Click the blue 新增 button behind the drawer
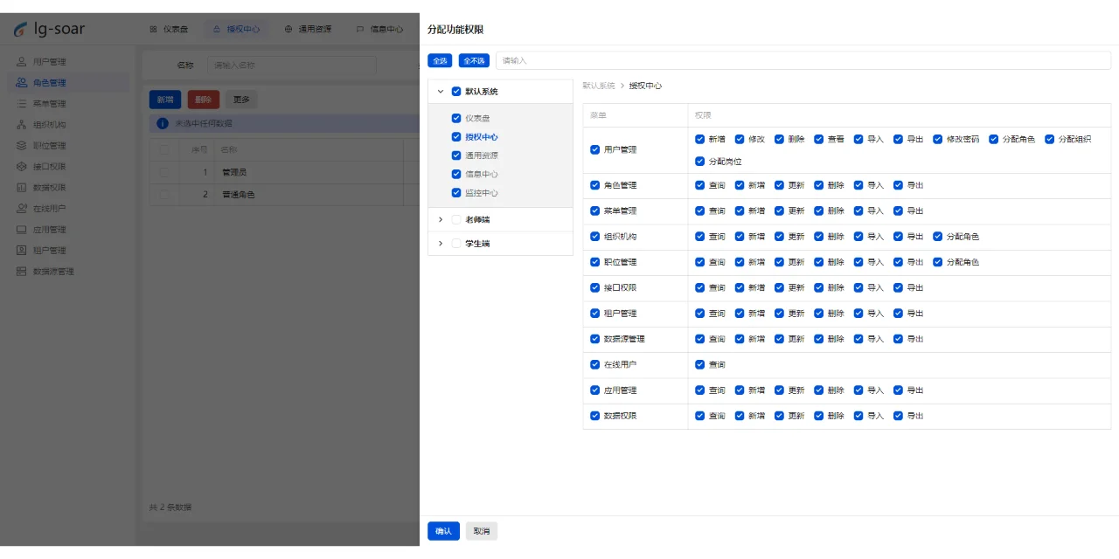Screen dimensions: 1119x559 click(x=165, y=100)
